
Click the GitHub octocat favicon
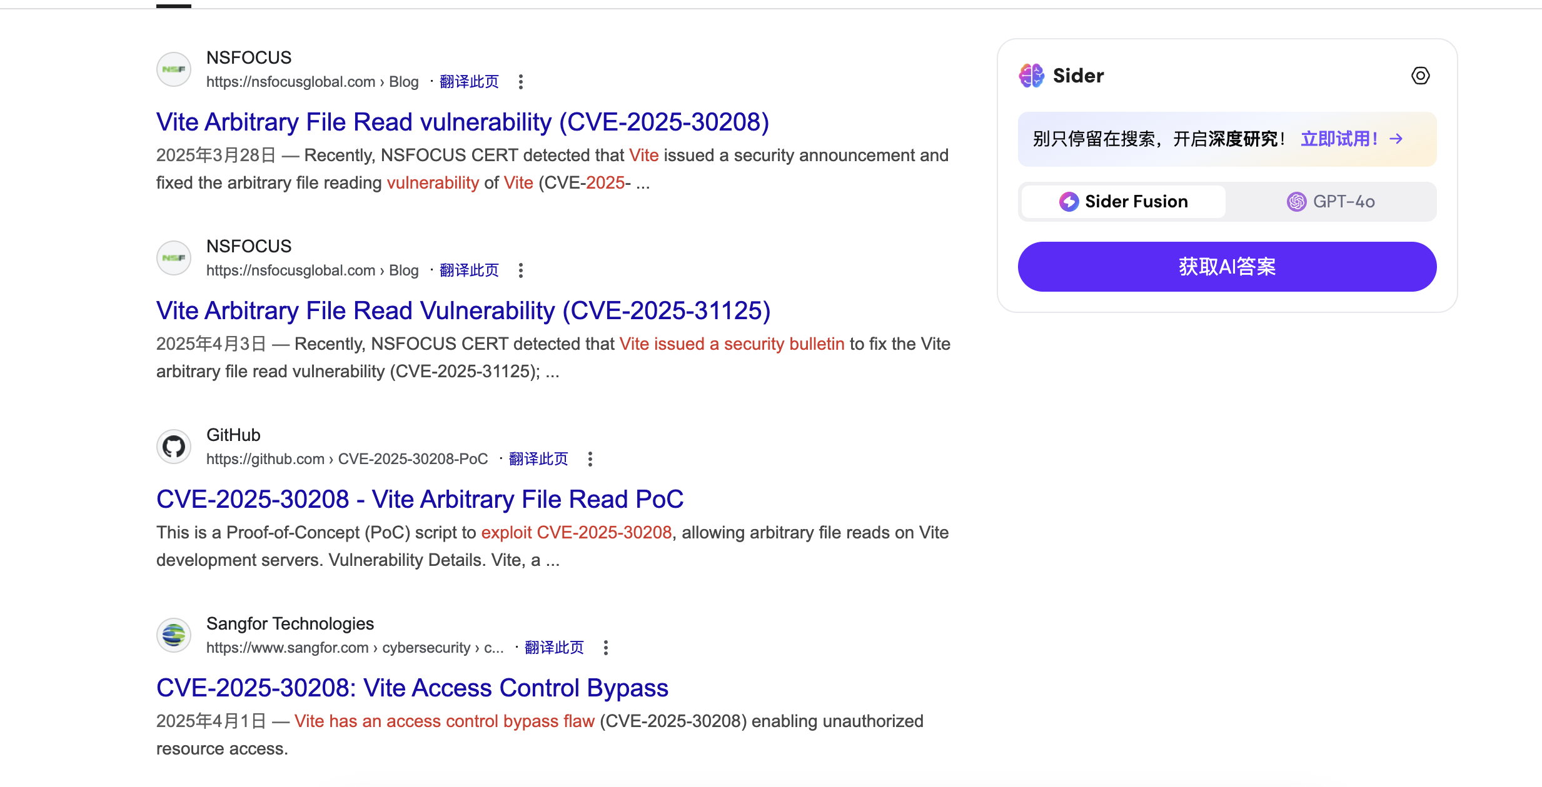[174, 447]
